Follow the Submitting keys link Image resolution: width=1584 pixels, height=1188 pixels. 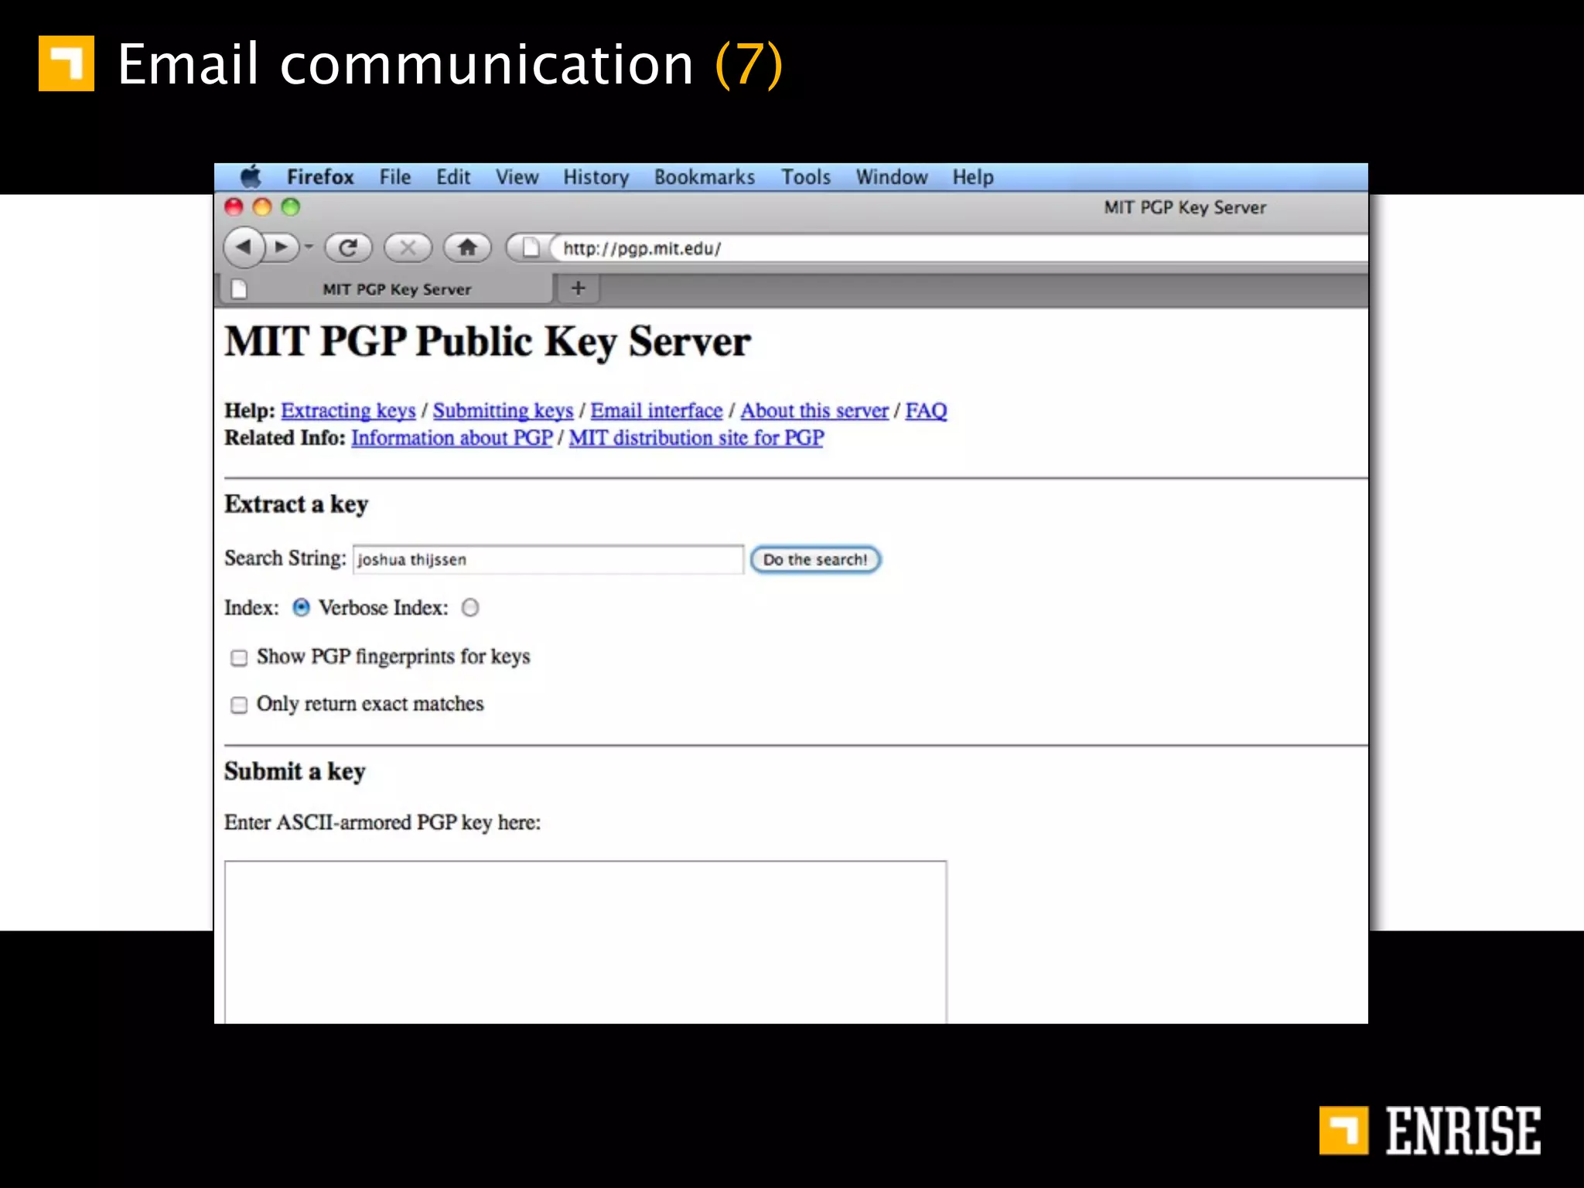(503, 411)
